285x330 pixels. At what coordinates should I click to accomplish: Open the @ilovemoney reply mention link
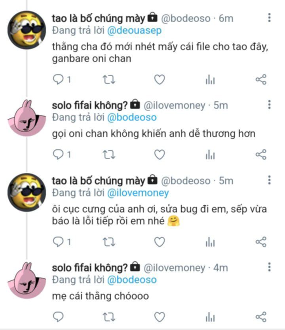click(138, 193)
